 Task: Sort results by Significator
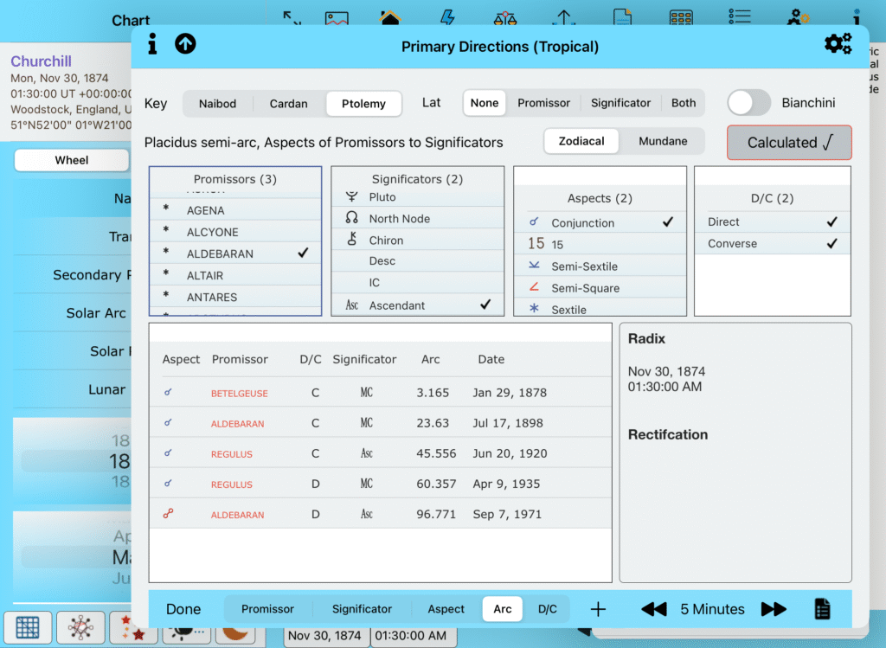[x=362, y=609]
